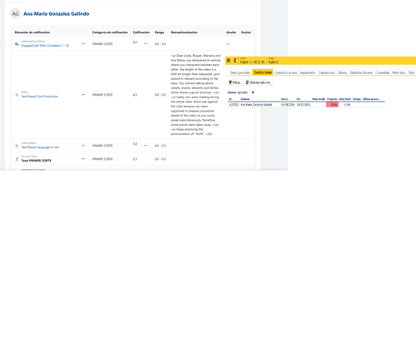
Task: Switch to Materiales tab
Action: 399,72
